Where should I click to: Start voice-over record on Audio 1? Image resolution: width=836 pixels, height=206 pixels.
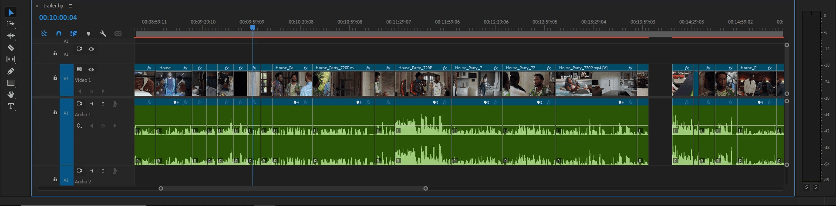[x=115, y=104]
